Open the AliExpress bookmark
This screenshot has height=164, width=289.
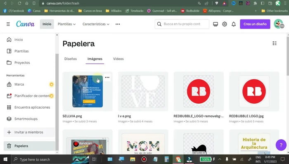point(218,11)
